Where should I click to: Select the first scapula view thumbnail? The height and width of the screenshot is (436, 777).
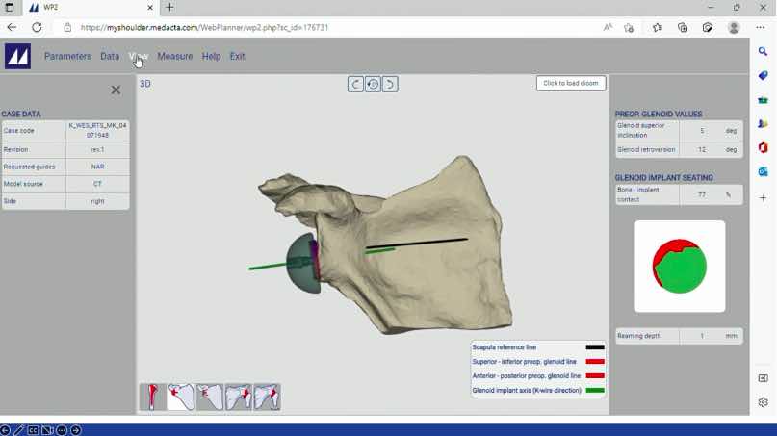152,397
